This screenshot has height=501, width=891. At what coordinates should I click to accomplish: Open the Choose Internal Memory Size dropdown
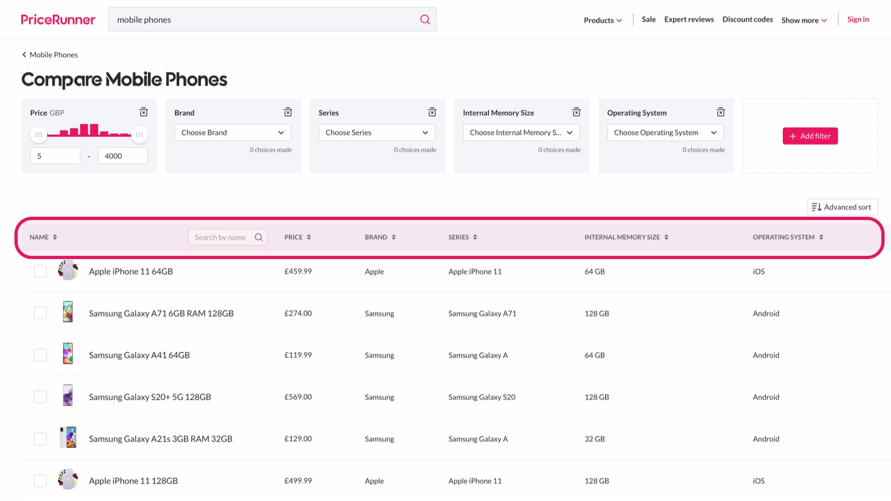[x=521, y=133]
